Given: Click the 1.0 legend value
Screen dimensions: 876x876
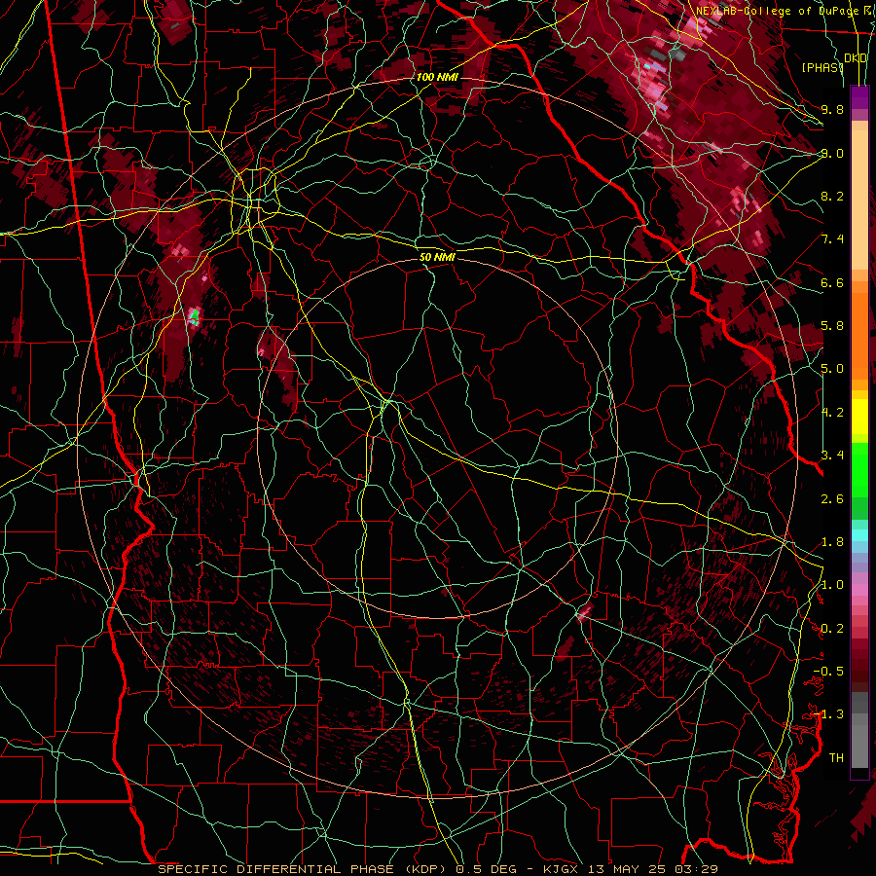Looking at the screenshot, I should pyautogui.click(x=832, y=585).
